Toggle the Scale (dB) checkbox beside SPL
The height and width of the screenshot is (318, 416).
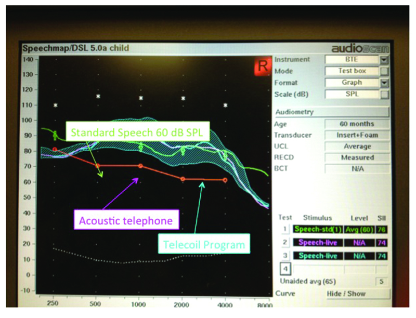coord(384,94)
